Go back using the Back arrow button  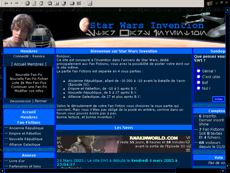pos(6,3)
